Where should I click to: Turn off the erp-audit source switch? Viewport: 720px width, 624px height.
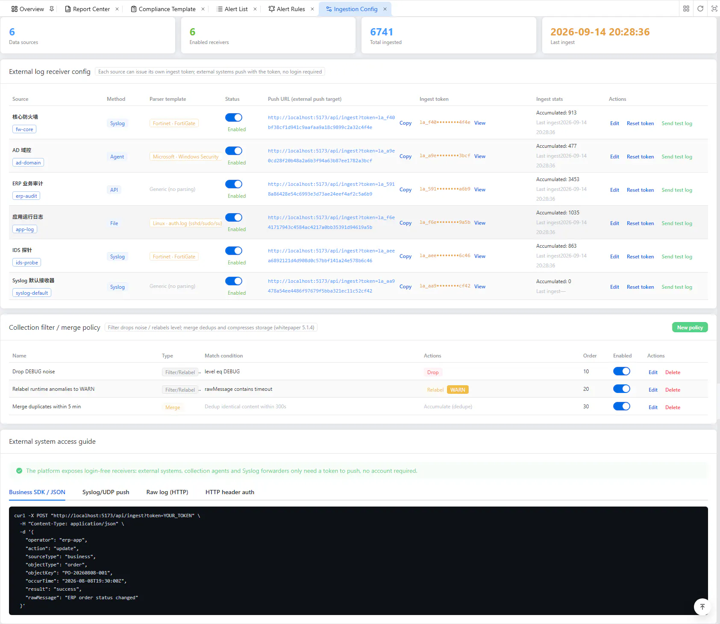coord(234,184)
